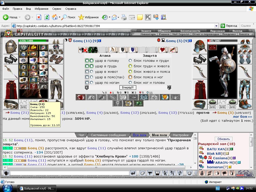Select блок ног и головы radio

tap(130, 82)
